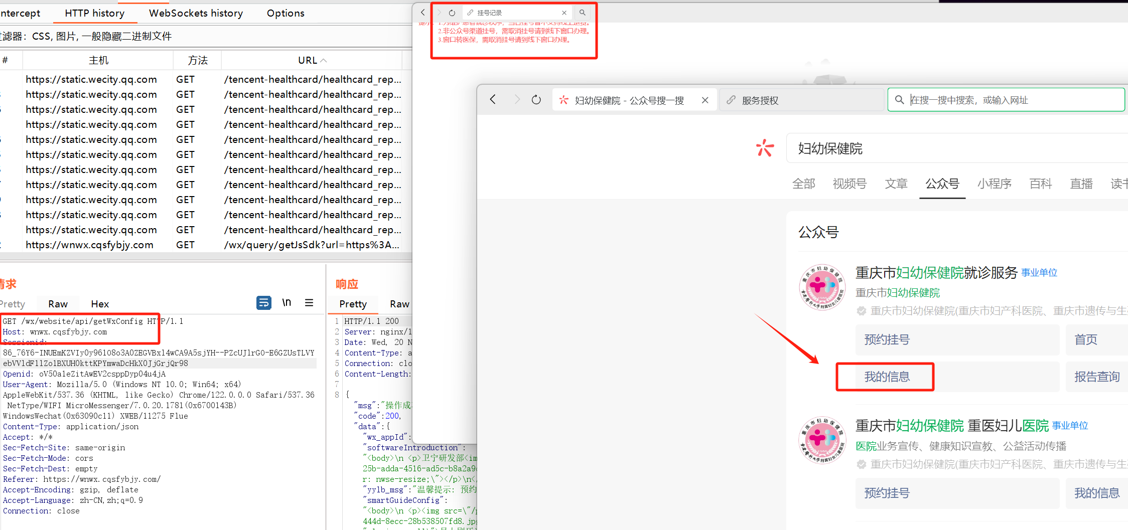Screen dimensions: 1128x530
Task: Open WebSockets history tab
Action: tap(196, 13)
